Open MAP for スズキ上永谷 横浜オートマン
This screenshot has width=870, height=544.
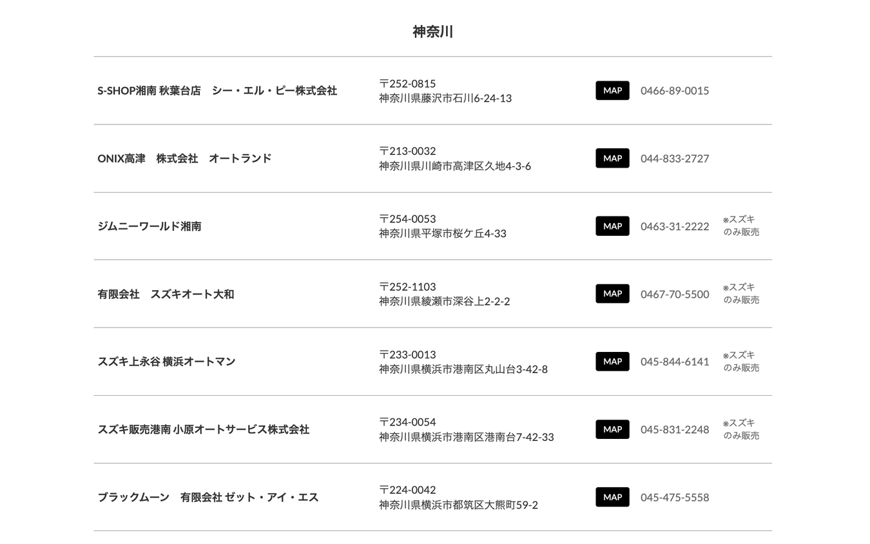coord(612,362)
